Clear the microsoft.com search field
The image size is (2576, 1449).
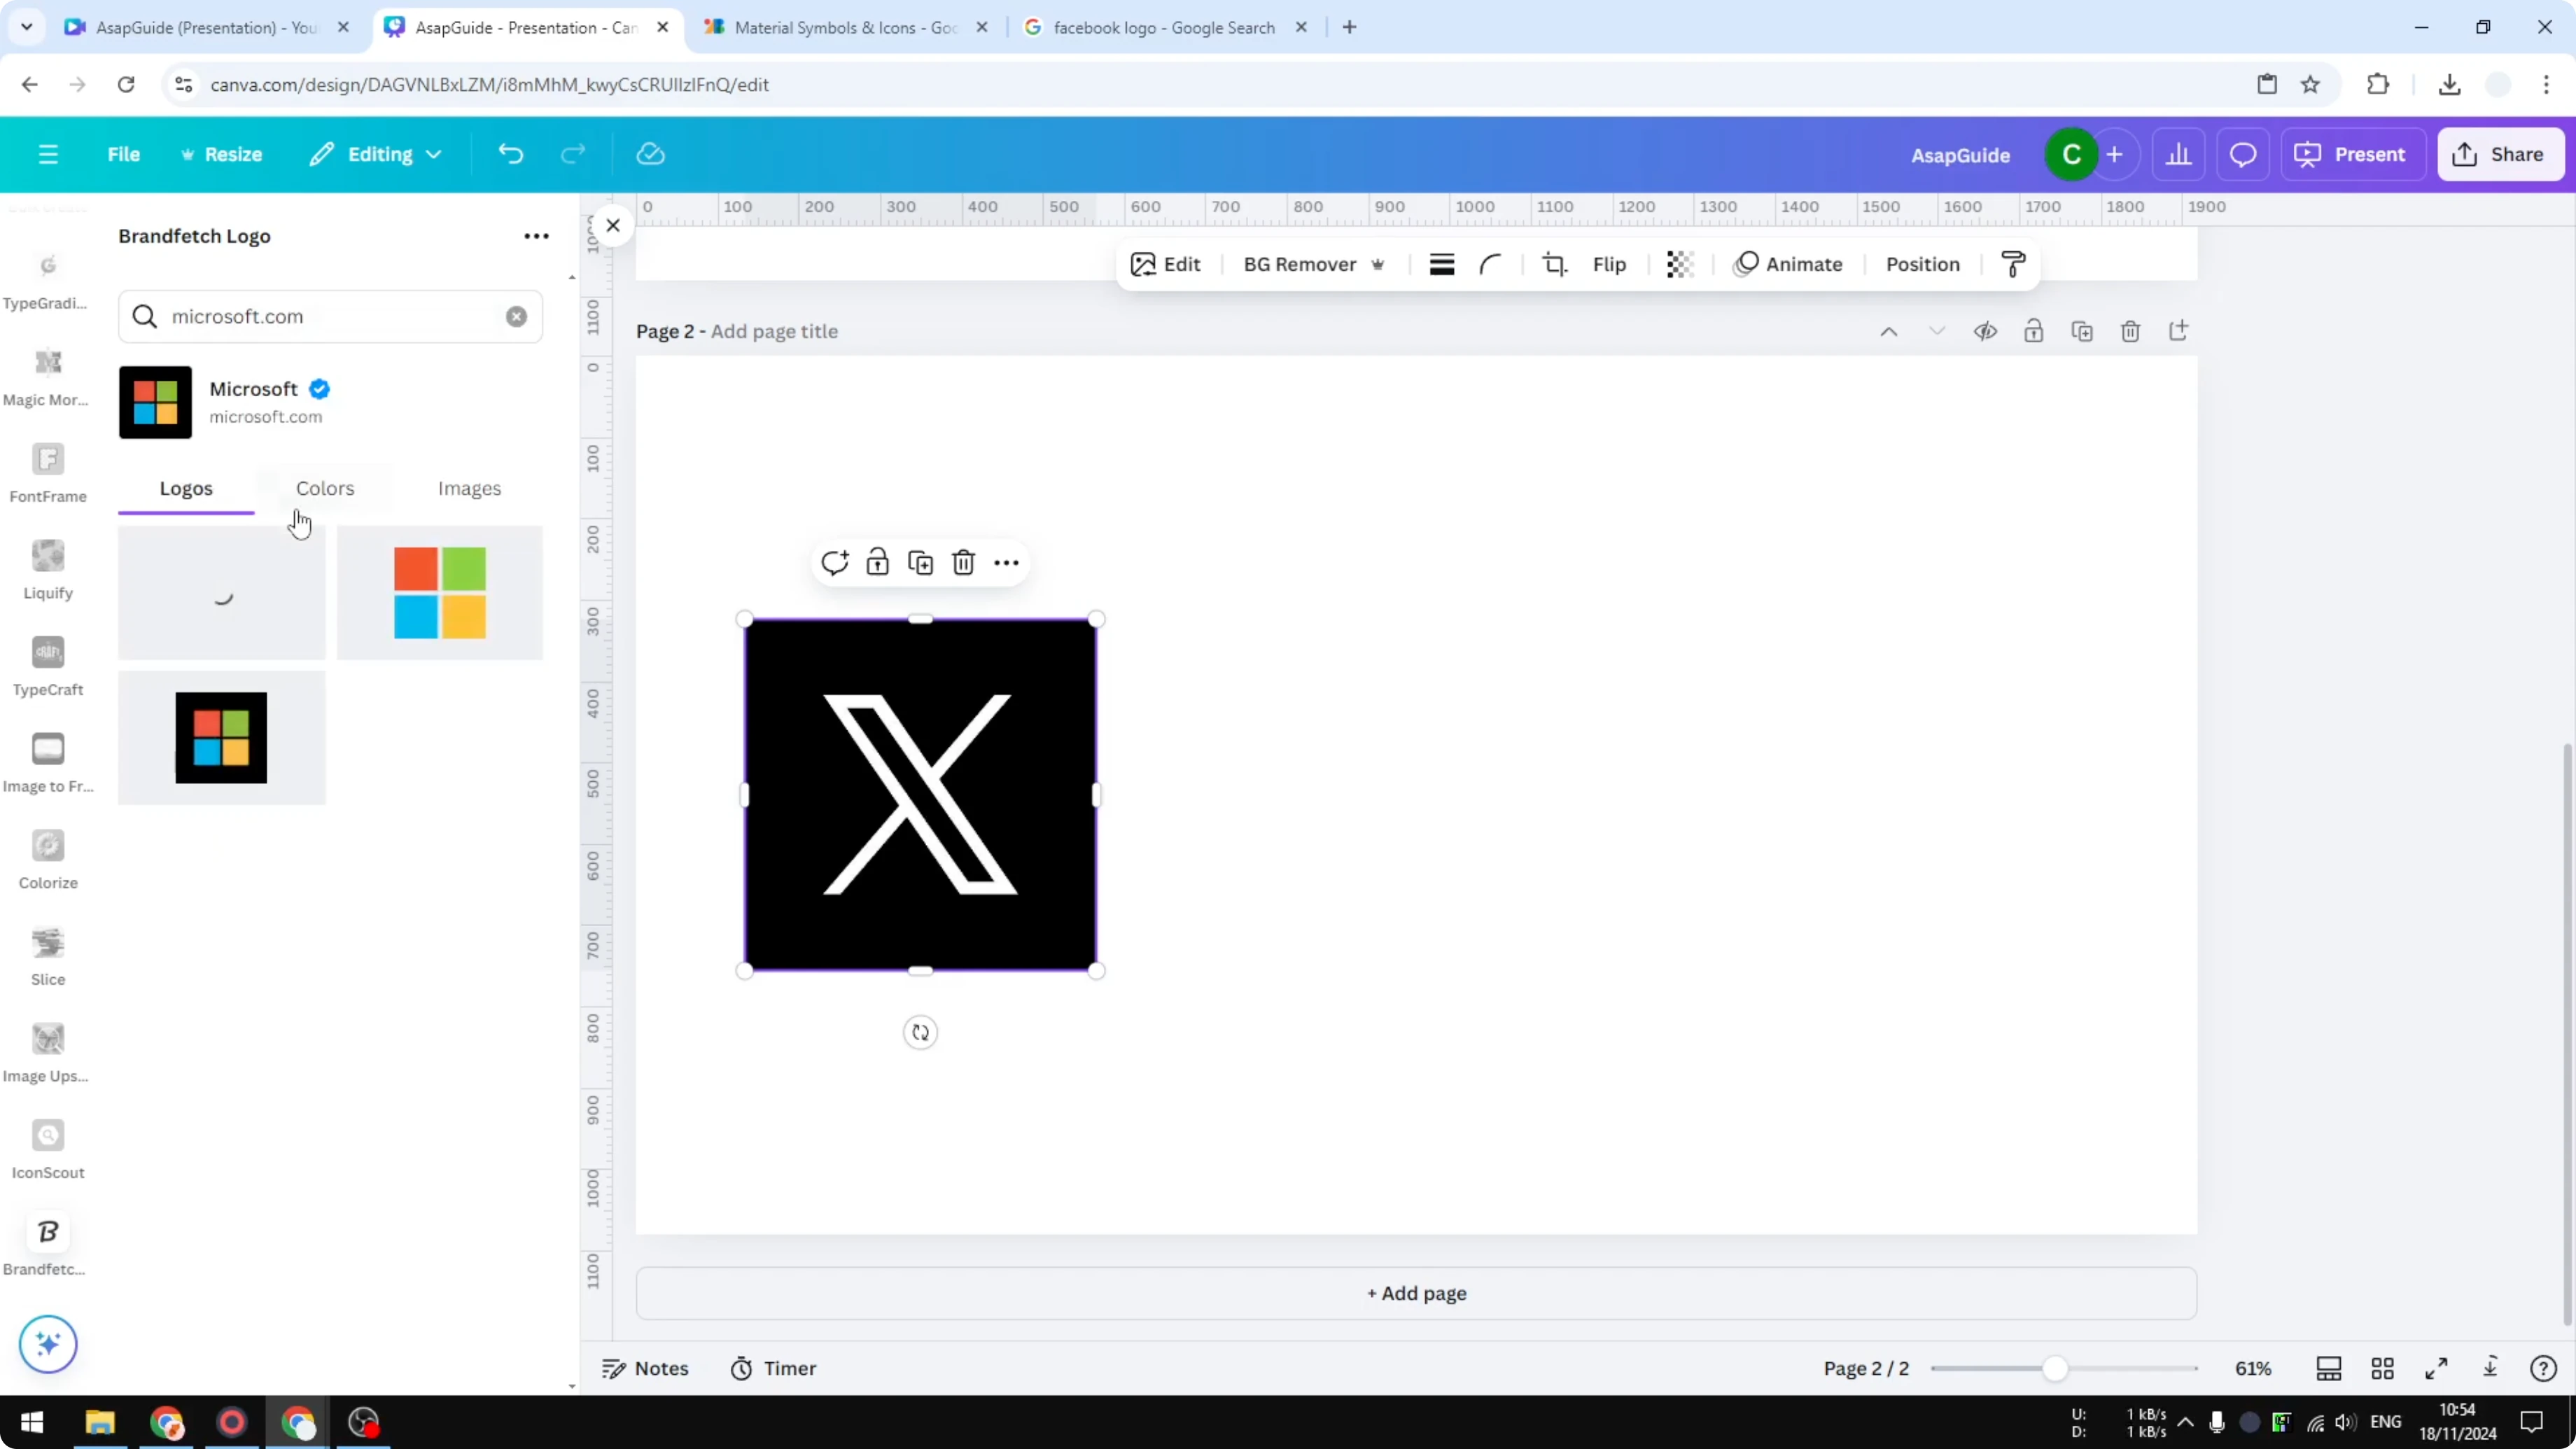516,317
